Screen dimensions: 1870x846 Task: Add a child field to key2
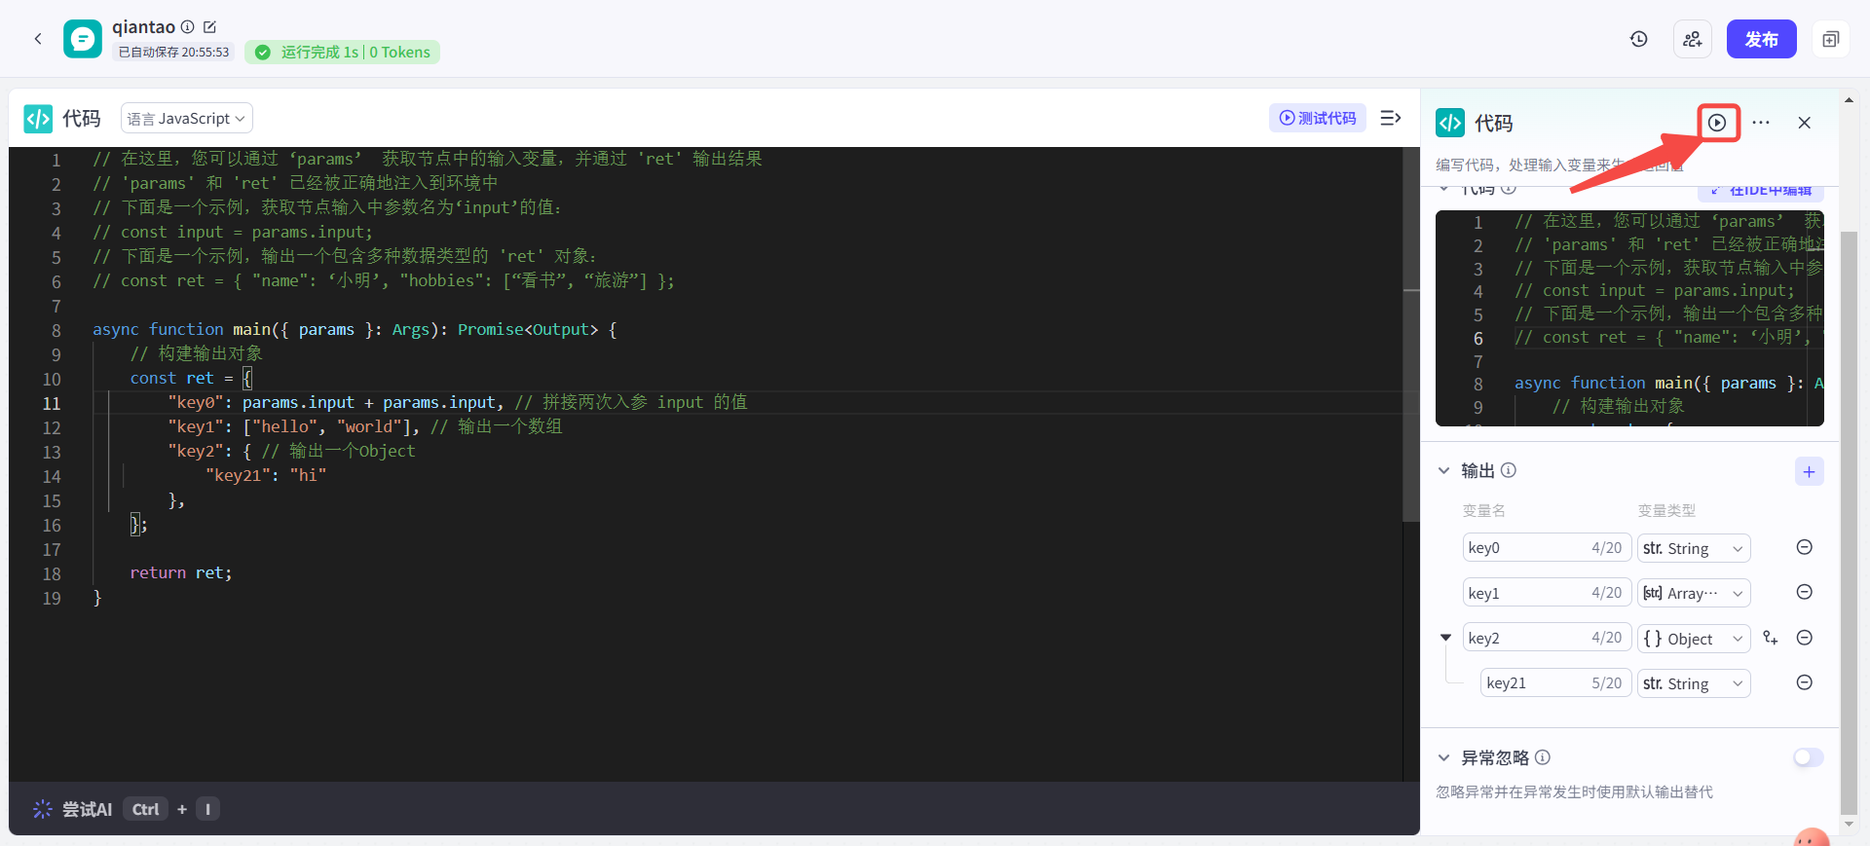point(1771,638)
